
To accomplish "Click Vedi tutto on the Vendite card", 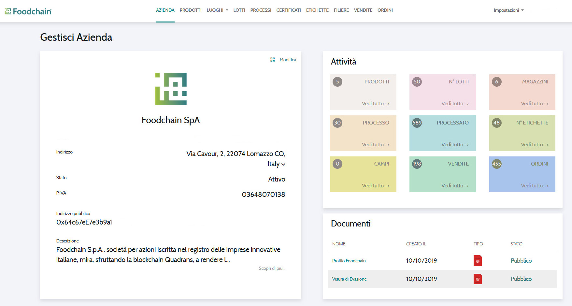I will coord(455,186).
